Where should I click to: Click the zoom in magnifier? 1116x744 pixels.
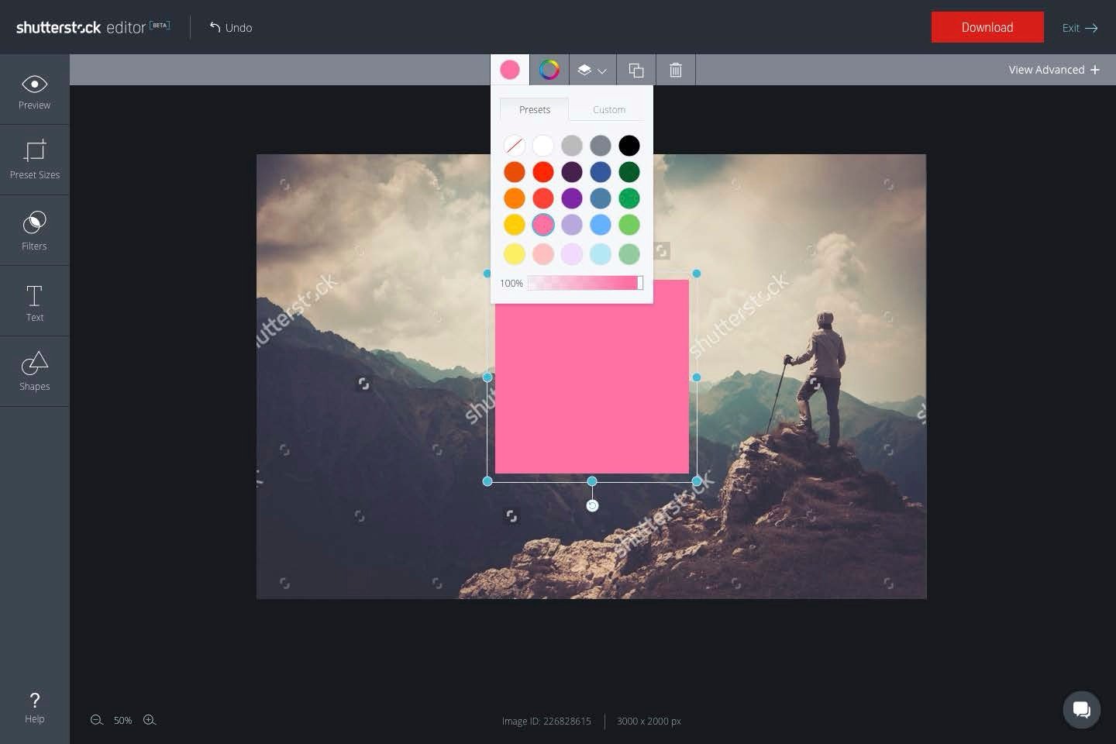[150, 720]
